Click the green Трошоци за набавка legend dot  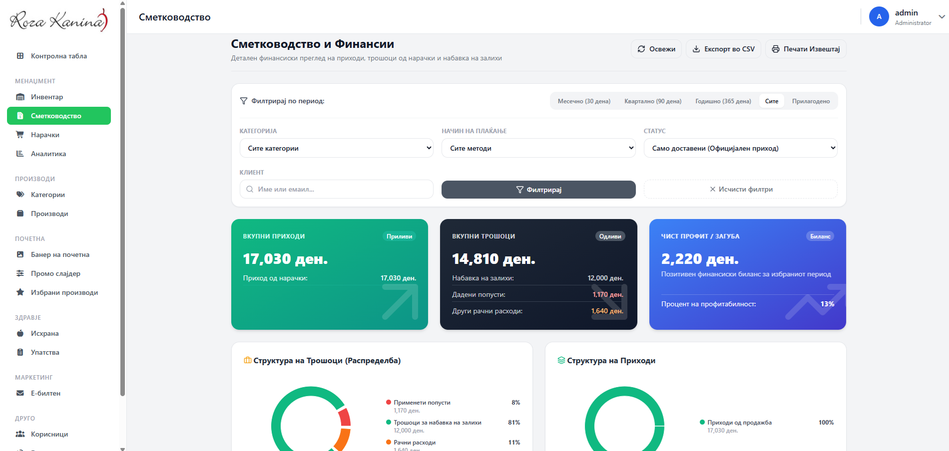pyautogui.click(x=389, y=422)
